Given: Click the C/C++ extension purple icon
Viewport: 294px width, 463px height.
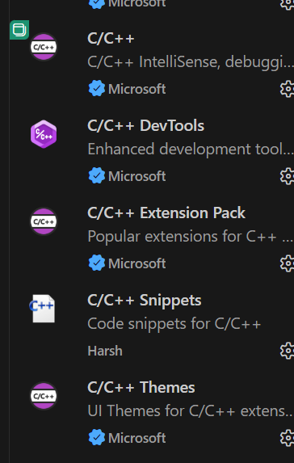Looking at the screenshot, I should [44, 47].
